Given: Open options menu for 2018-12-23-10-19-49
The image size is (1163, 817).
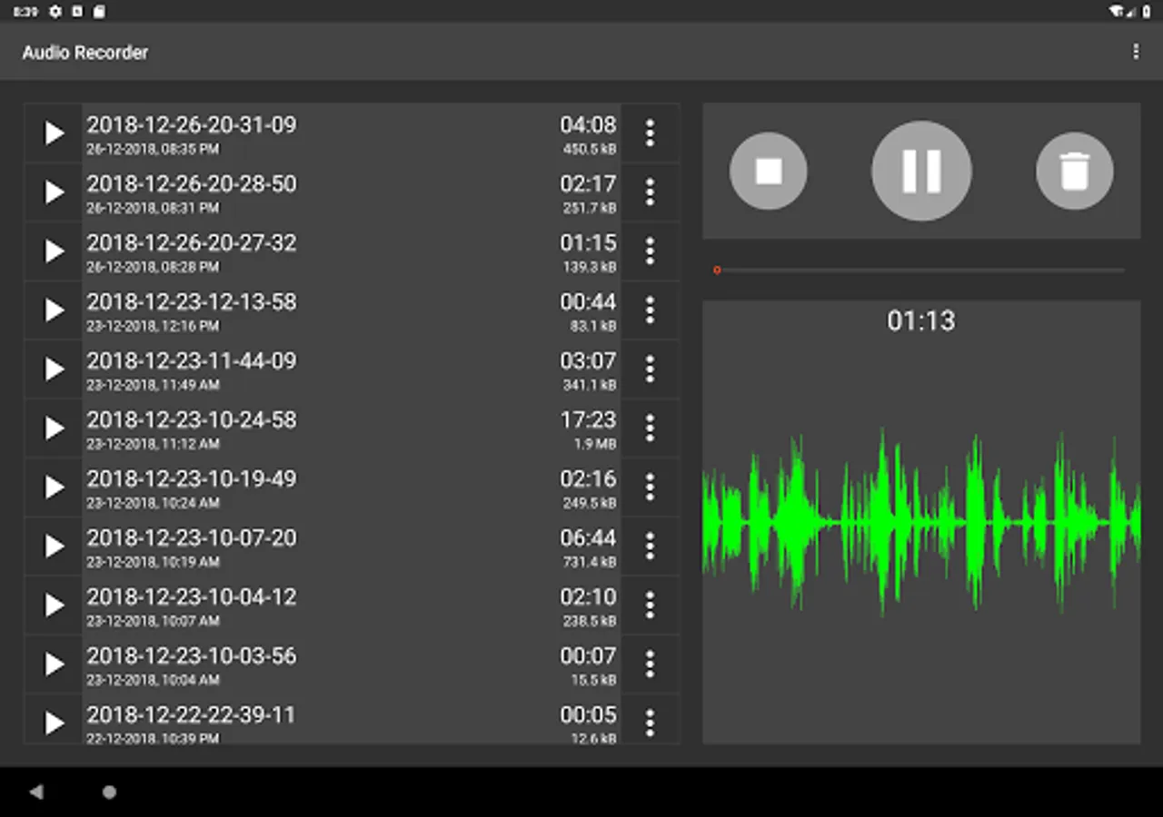Looking at the screenshot, I should (x=650, y=487).
